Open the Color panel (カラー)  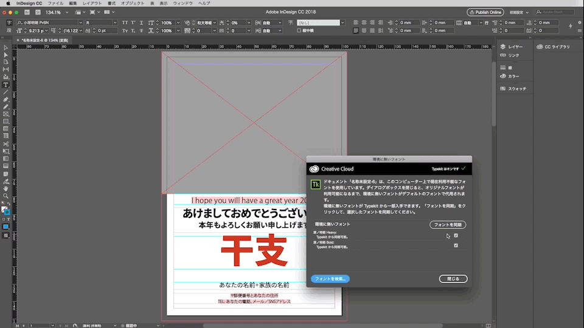[510, 77]
